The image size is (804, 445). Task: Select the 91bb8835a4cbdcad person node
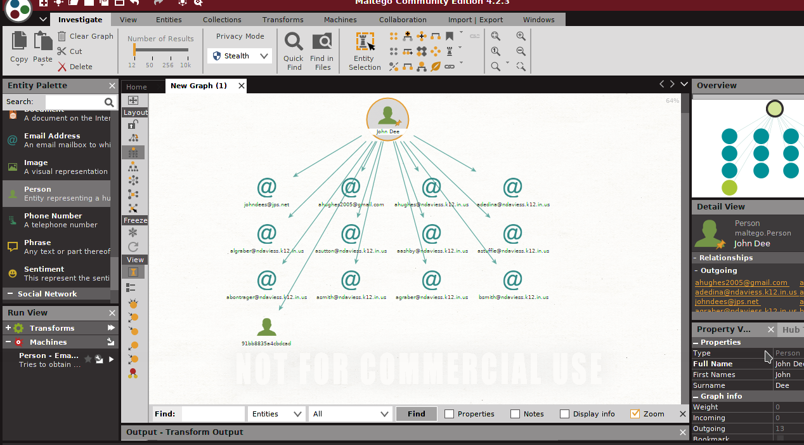(x=266, y=332)
